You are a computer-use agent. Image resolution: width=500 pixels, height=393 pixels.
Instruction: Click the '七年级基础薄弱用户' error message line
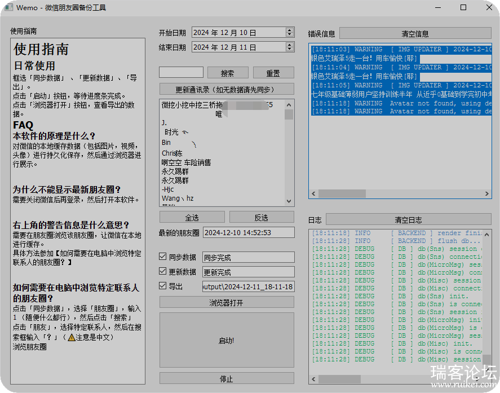pyautogui.click(x=401, y=94)
